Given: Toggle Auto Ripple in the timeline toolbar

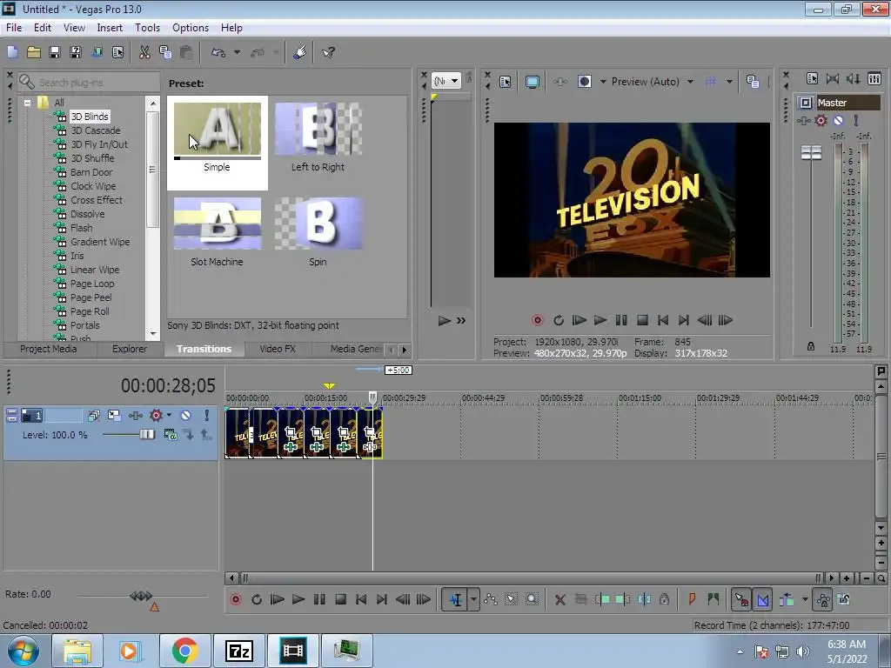Looking at the screenshot, I should [787, 599].
